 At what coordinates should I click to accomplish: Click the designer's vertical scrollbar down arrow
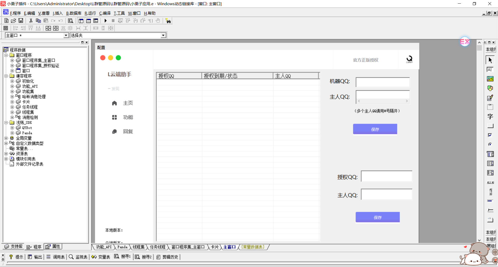479,240
